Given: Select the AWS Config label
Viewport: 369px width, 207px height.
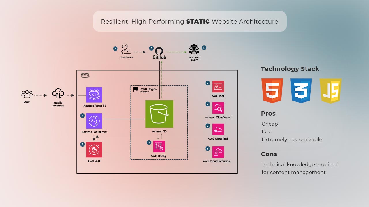Looking at the screenshot, I should click(158, 156).
